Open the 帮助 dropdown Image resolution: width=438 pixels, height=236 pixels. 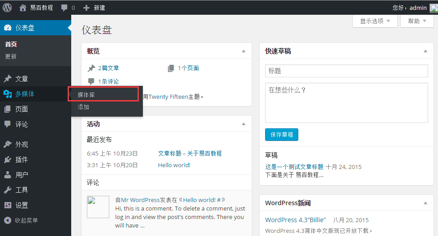pos(417,21)
